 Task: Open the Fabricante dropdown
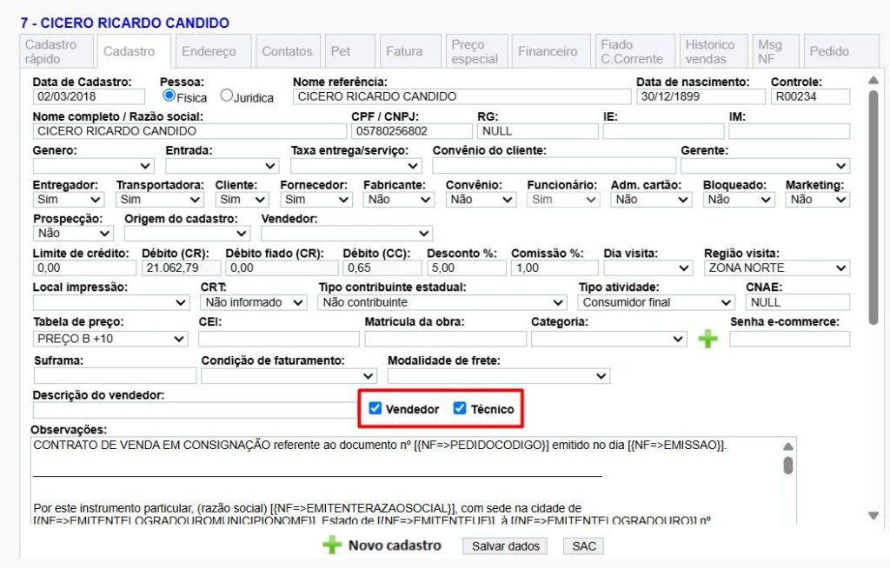[x=398, y=200]
